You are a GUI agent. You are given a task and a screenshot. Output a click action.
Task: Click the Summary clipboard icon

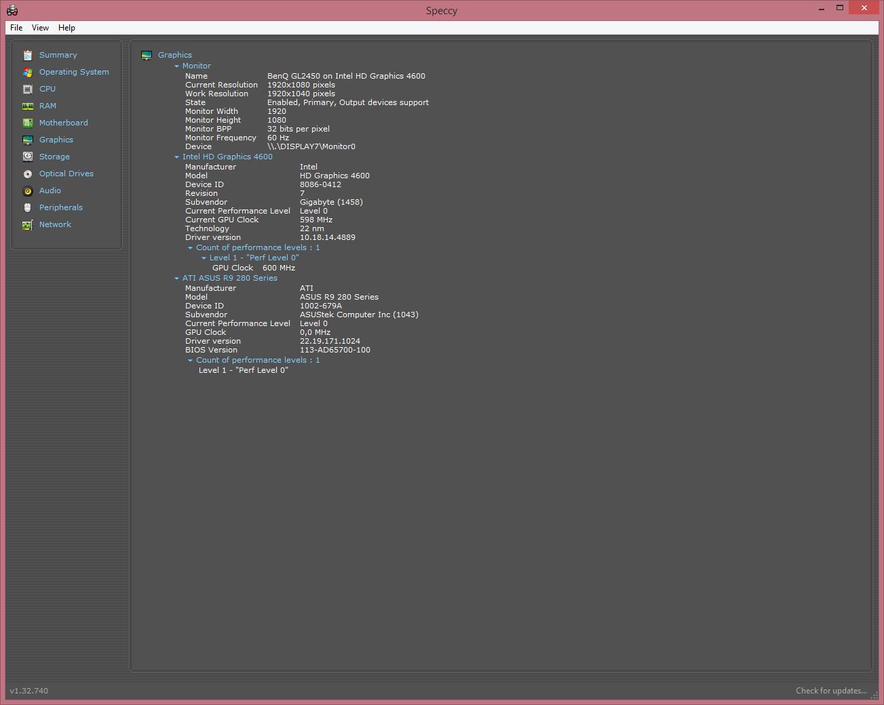pos(27,55)
